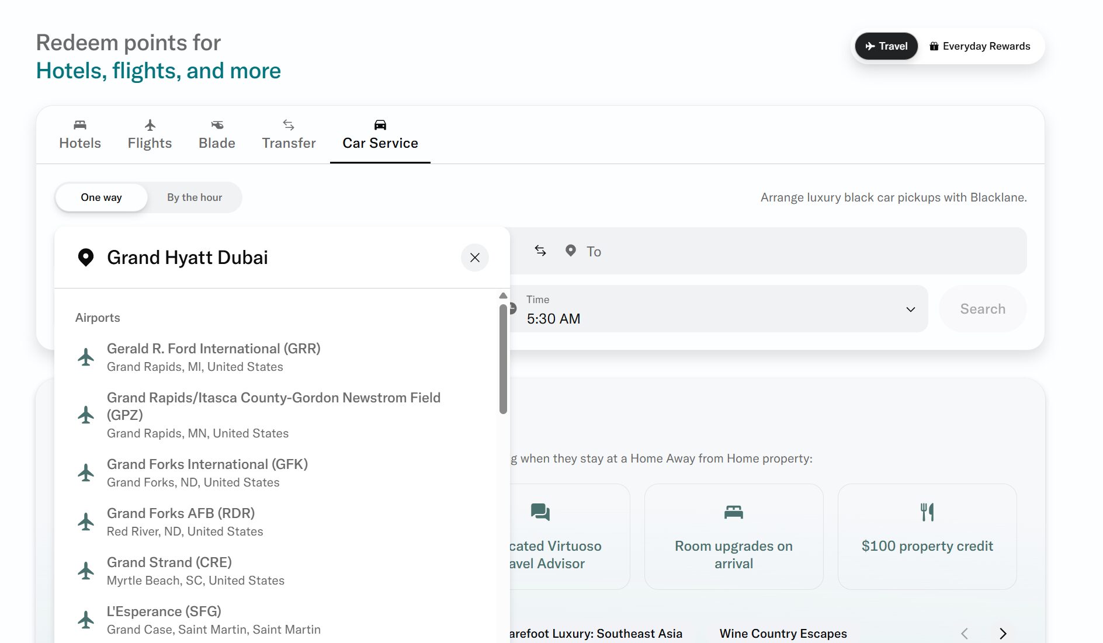Click the Blade helicopter icon
This screenshot has width=1103, height=643.
(217, 124)
